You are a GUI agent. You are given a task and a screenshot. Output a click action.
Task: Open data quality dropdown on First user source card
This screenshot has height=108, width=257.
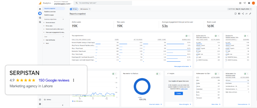point(217,36)
